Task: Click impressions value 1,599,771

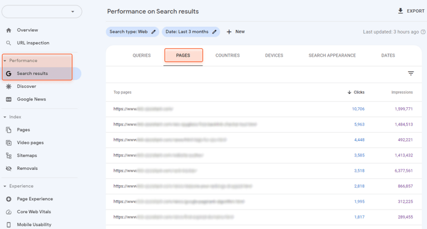Action: (404, 109)
